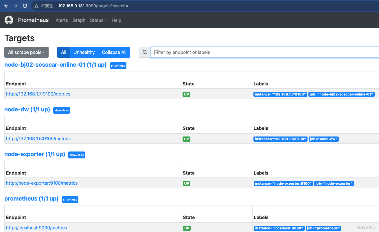The width and height of the screenshot is (379, 232).
Task: Click the Collapse All button
Action: 114,52
